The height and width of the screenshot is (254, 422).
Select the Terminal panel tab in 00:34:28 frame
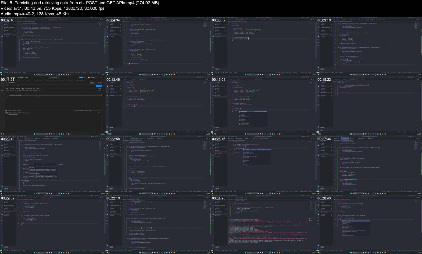pyautogui.click(x=240, y=217)
